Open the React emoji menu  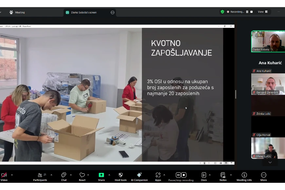click(82, 176)
